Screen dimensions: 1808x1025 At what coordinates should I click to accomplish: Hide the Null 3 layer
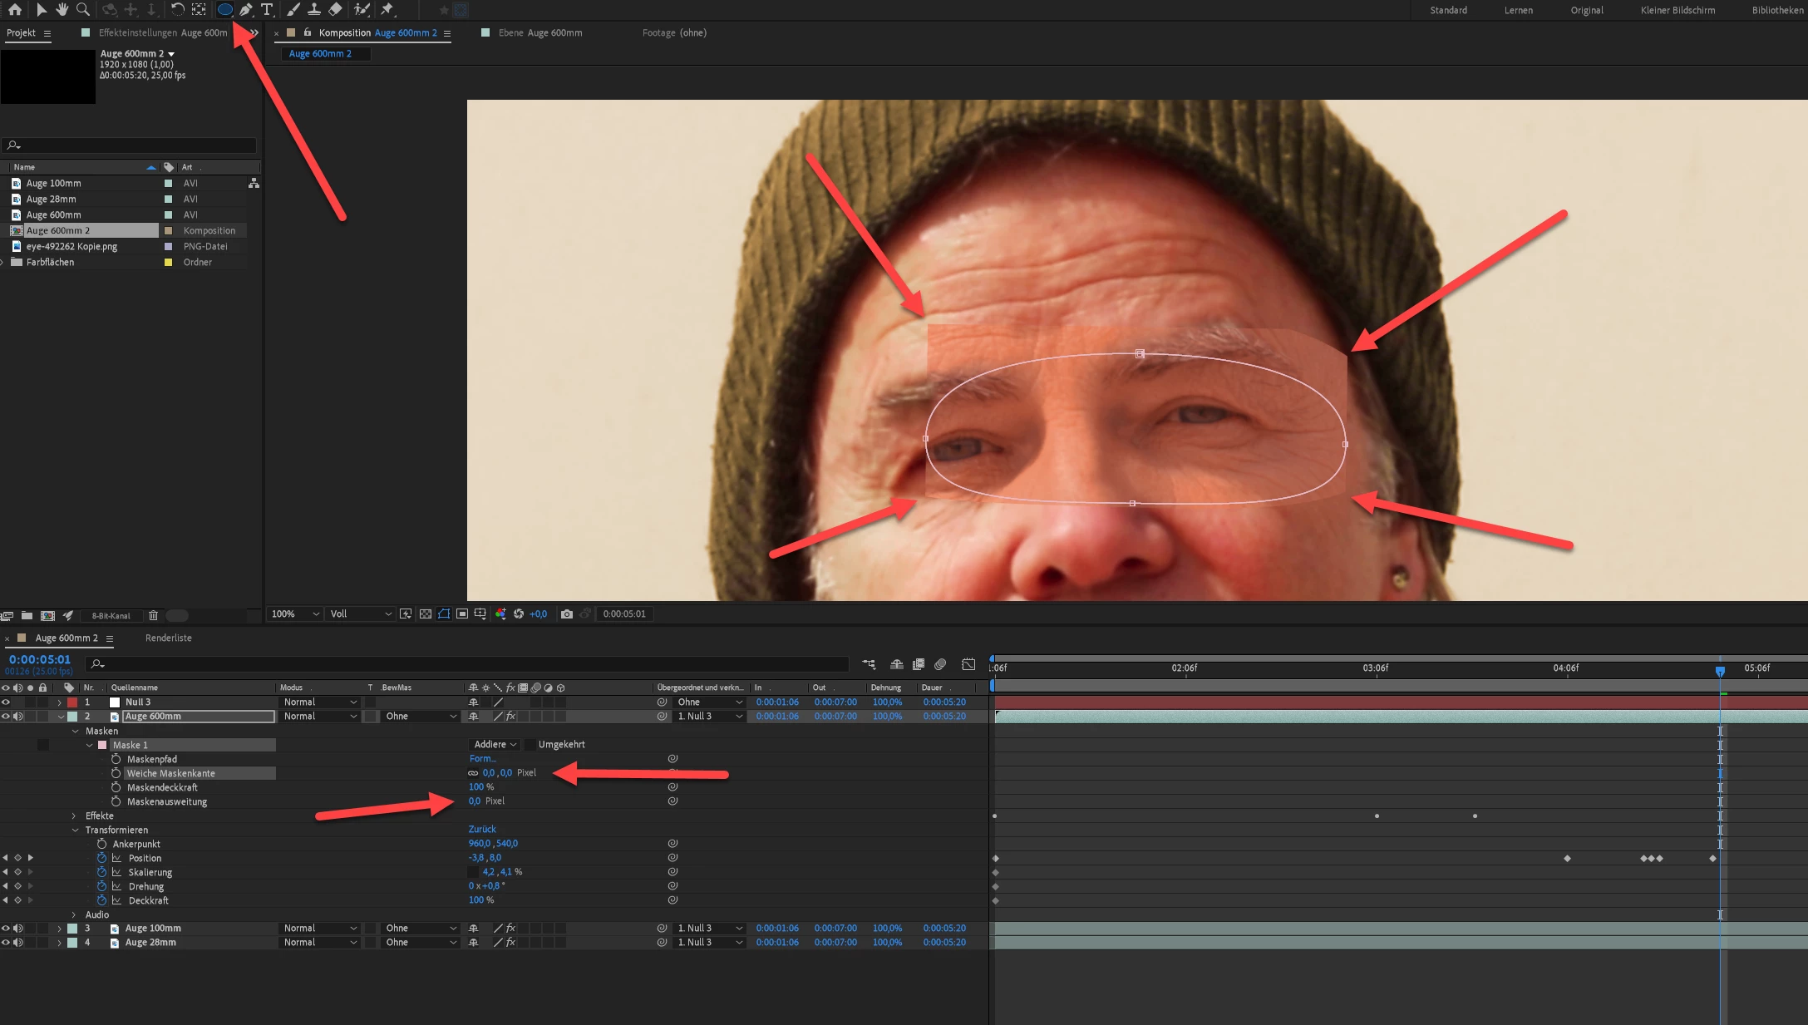coord(6,702)
